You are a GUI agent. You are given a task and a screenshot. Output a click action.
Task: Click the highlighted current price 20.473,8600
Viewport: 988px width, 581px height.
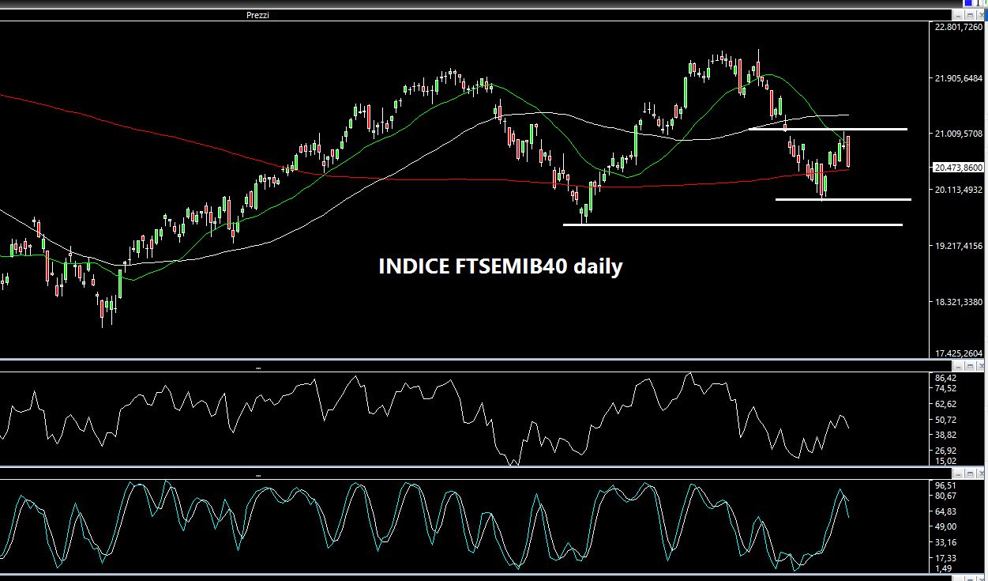coord(958,168)
